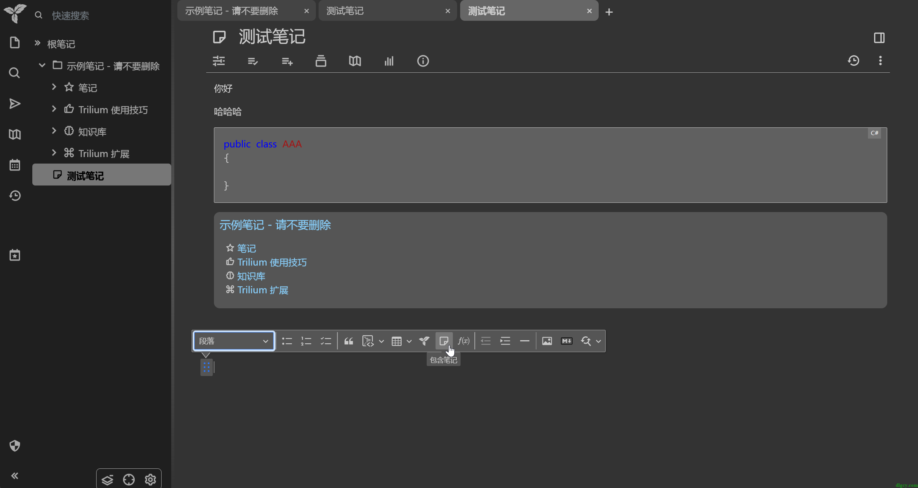Insert an internal Trilium link
The image size is (918, 488).
(x=424, y=341)
